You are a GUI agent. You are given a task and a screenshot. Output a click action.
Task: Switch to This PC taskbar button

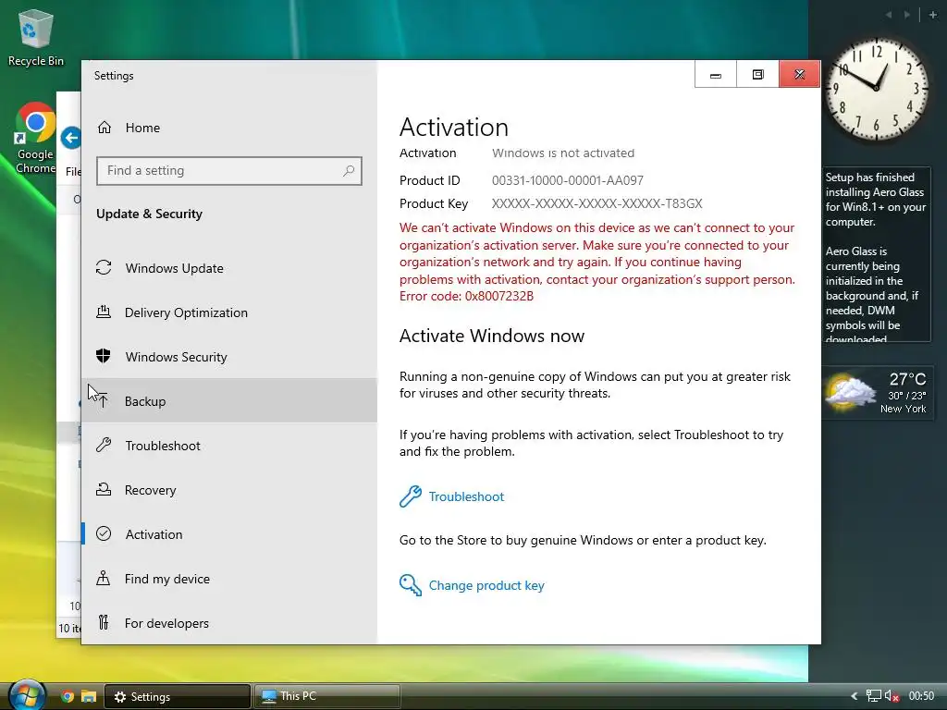[326, 696]
